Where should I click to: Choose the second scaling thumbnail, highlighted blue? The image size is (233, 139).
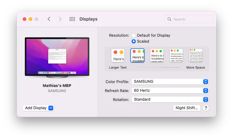click(x=138, y=55)
